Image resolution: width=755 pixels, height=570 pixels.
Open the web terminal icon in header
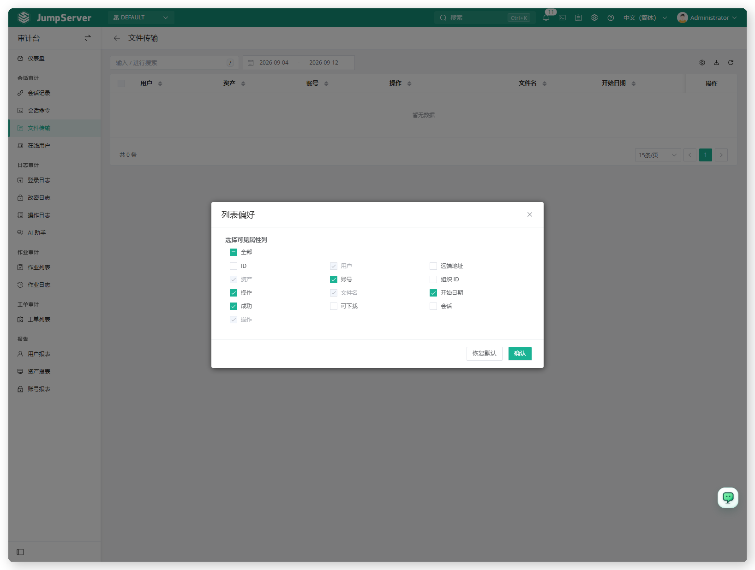point(562,18)
